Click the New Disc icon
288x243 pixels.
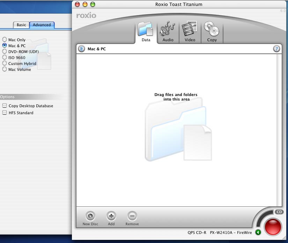90,216
